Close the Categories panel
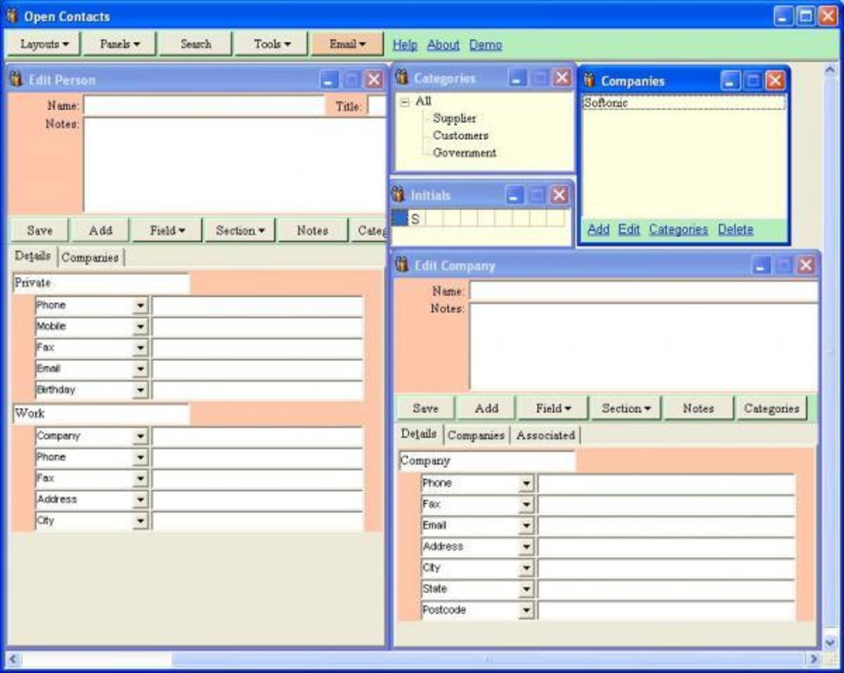The height and width of the screenshot is (673, 844). 562,78
